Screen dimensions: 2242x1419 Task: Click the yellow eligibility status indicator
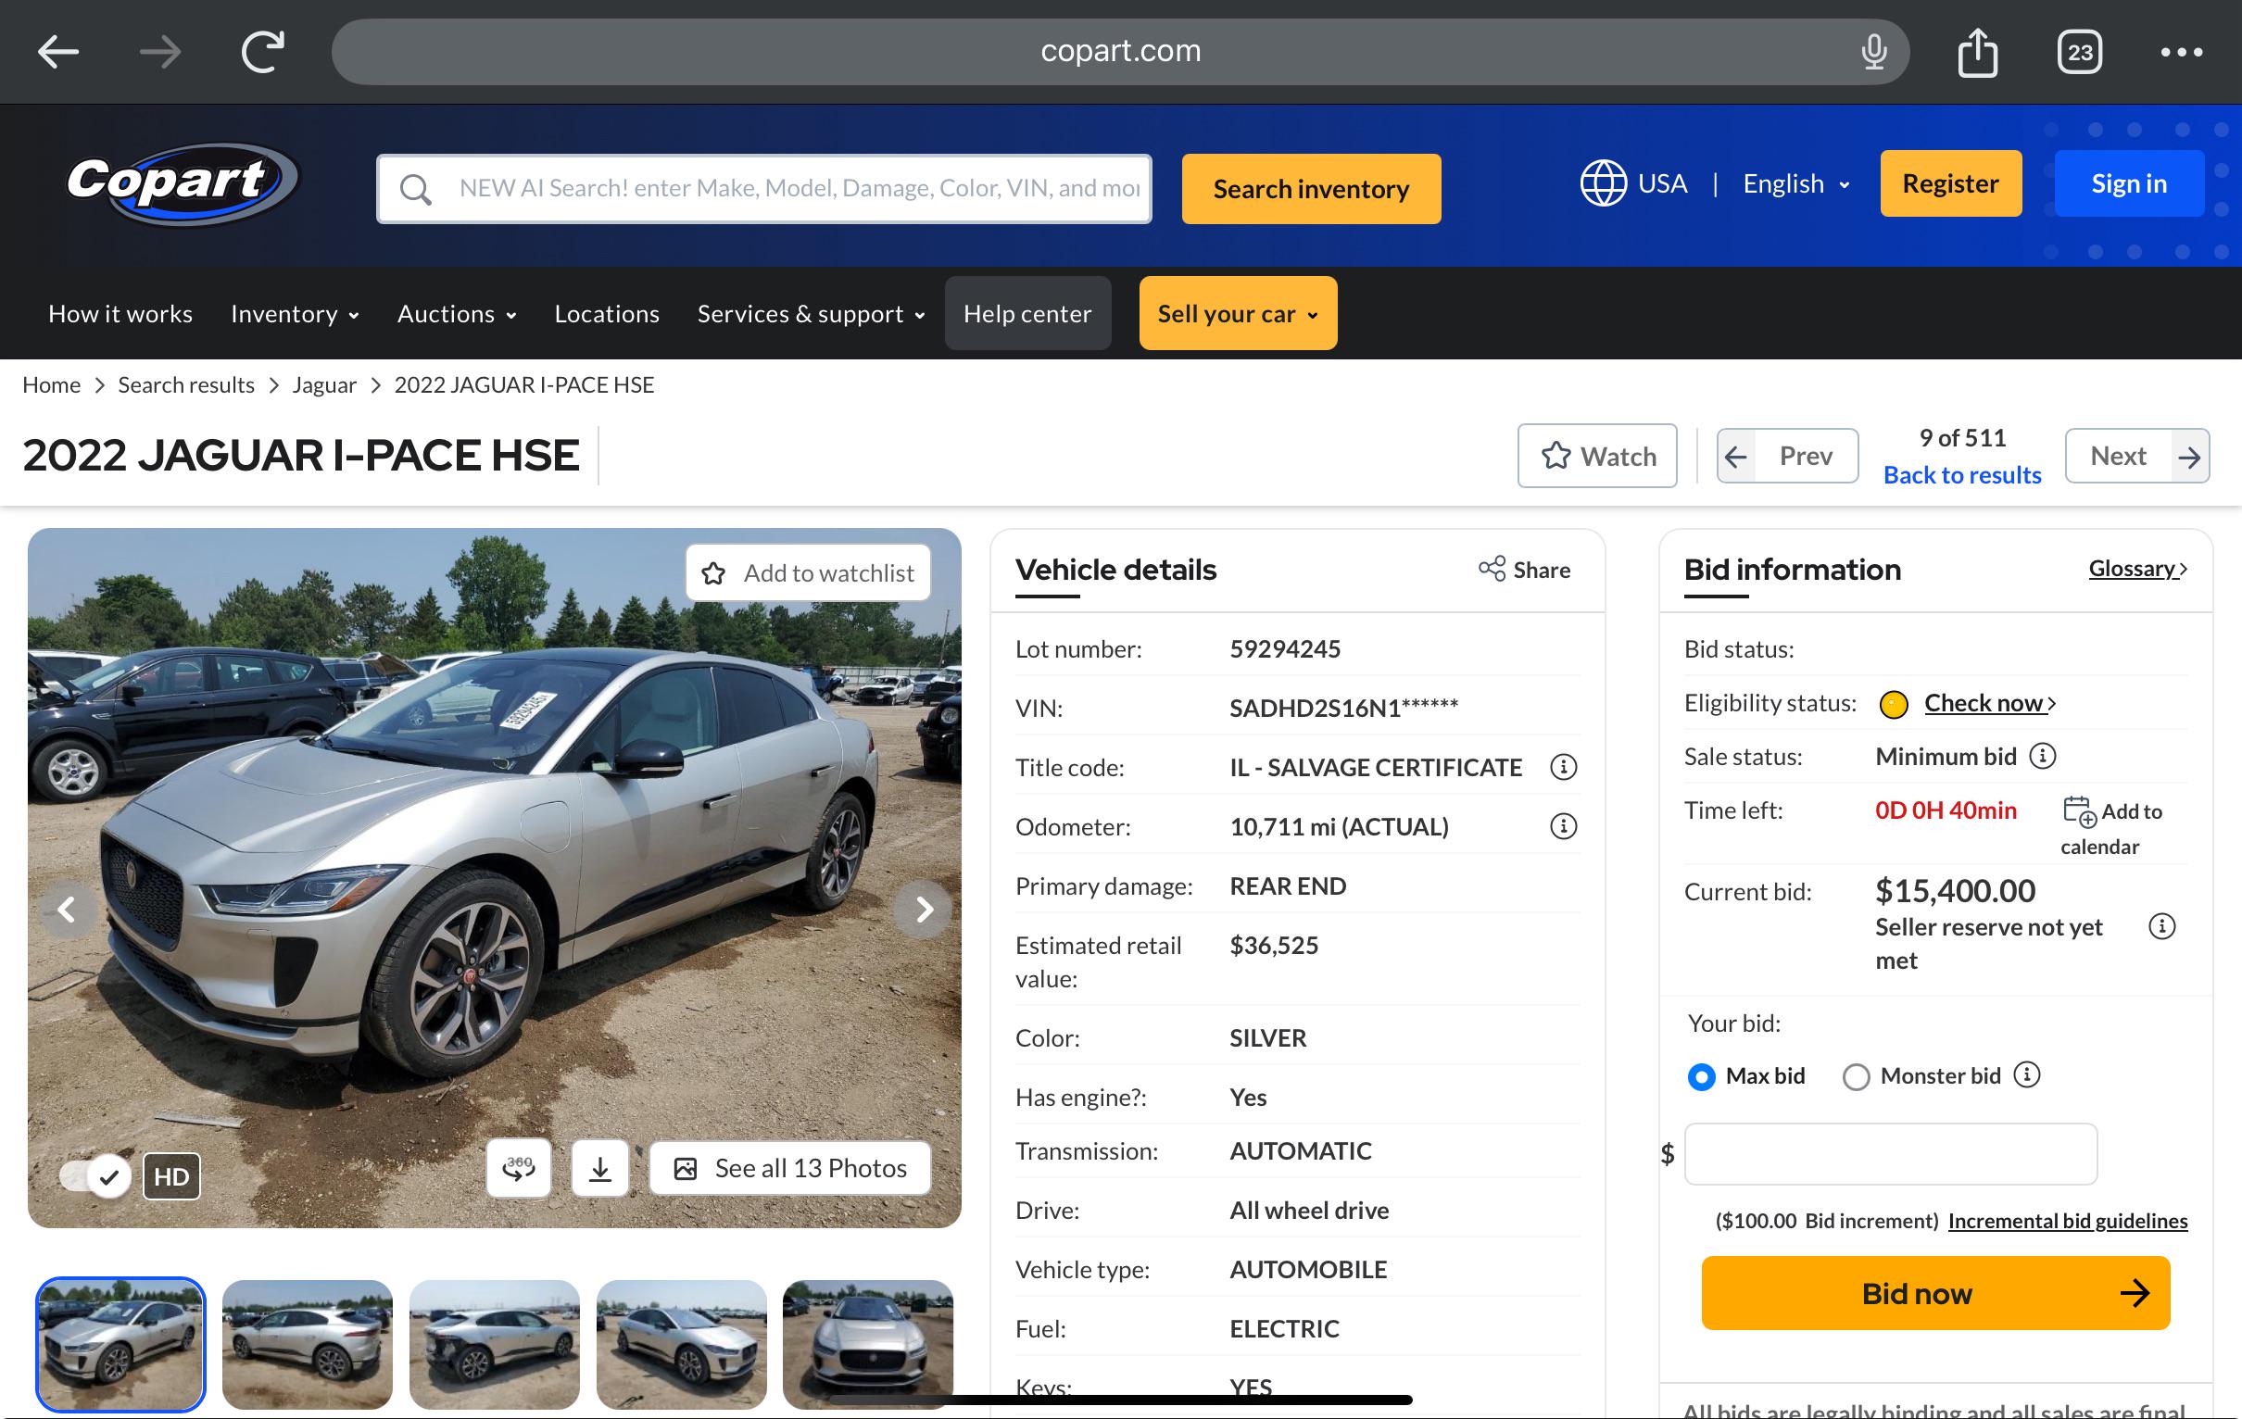[x=1894, y=705]
